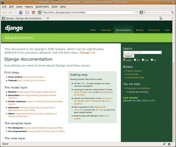Open the Community nav link
The image size is (176, 147).
(154, 30)
